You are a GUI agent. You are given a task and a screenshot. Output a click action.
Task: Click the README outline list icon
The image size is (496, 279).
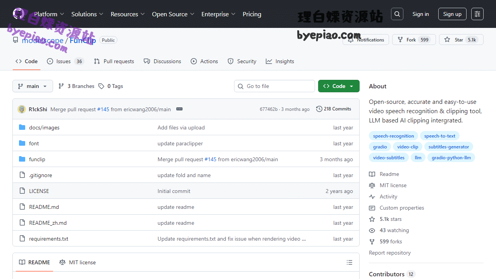pos(350,262)
